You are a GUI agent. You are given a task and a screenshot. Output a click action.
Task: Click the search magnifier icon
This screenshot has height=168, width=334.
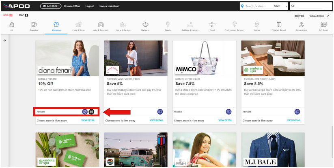tap(293, 6)
